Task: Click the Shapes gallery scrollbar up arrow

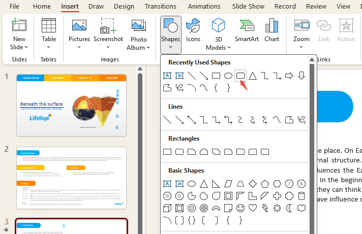Action: [312, 60]
